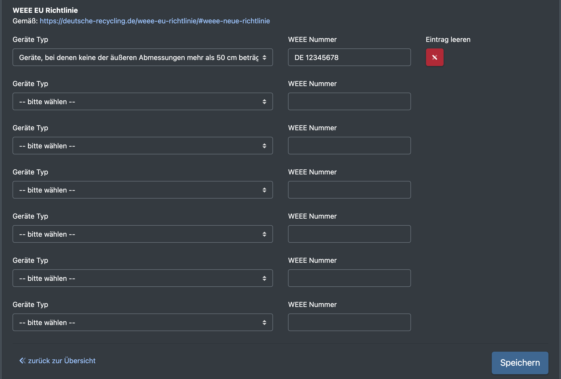Focus the fourth WEEE Nummer input field
Screen dimensions: 561x379
tap(349, 190)
